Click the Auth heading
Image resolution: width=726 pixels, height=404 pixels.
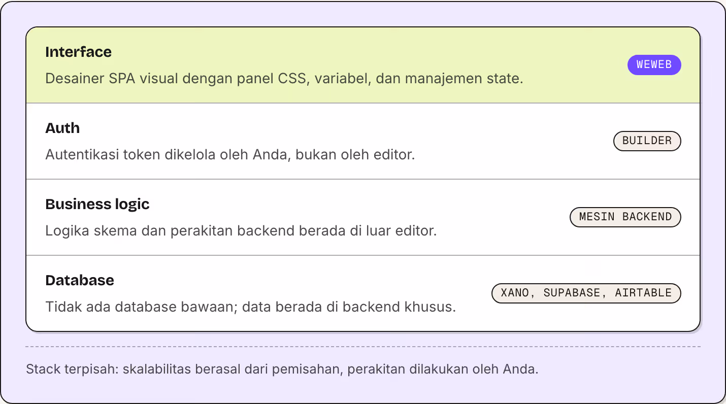[x=62, y=128]
